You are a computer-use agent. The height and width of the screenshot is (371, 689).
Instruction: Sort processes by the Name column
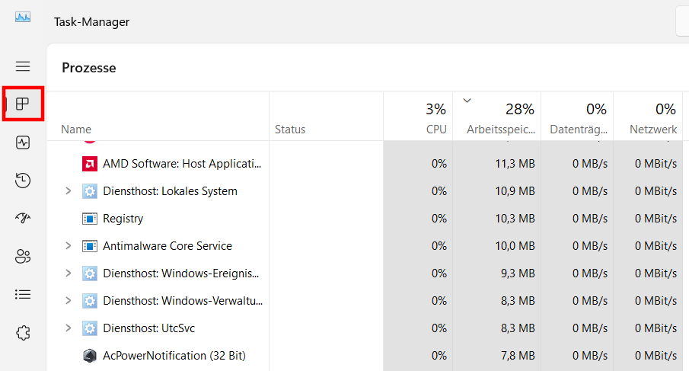tap(76, 130)
